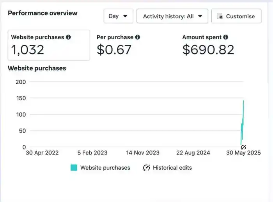
Task: Click the 30 May 2025 axis label
Action: [x=243, y=153]
